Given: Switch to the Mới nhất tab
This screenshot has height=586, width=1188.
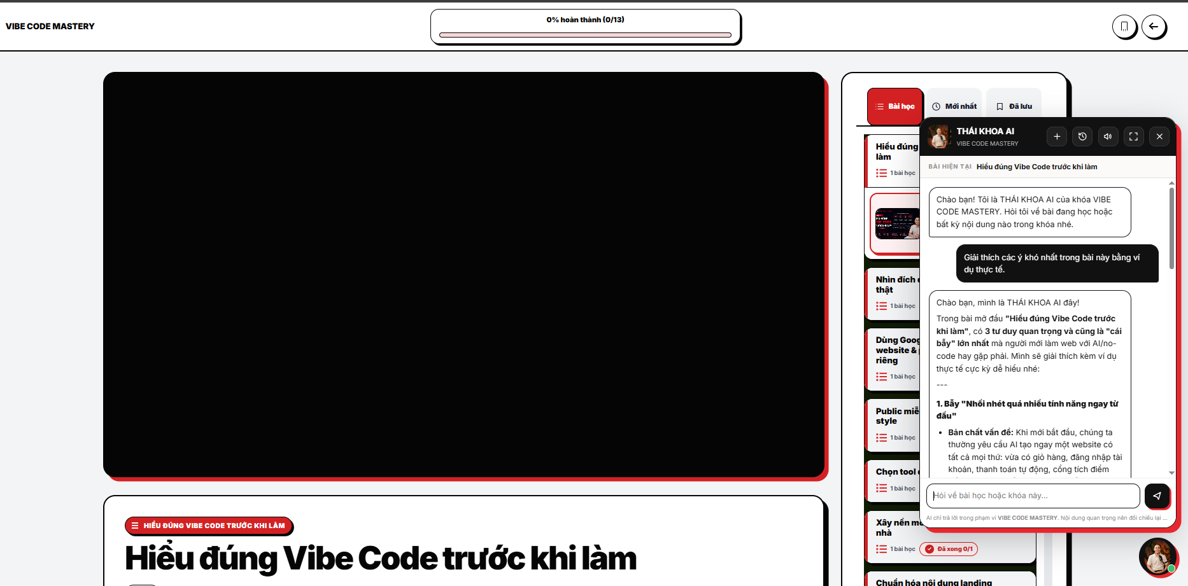Looking at the screenshot, I should tap(954, 106).
